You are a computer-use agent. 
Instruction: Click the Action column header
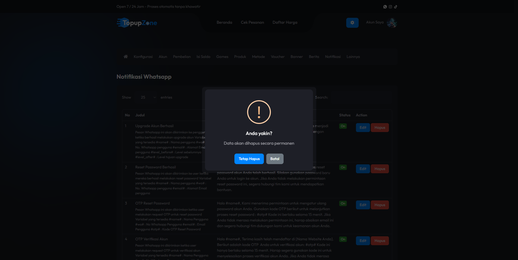(x=361, y=115)
